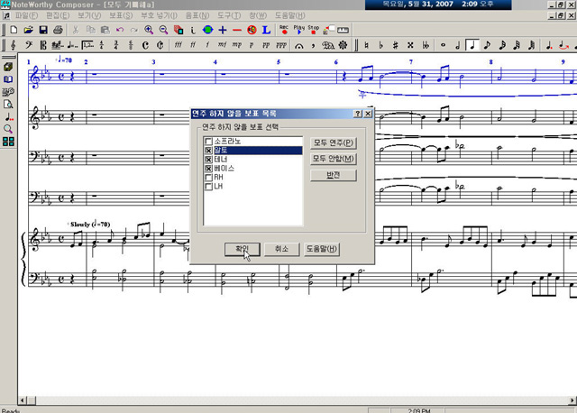Viewport: 577px width, 413px height.
Task: Insert mp dynamic marking
Action: pos(236,45)
